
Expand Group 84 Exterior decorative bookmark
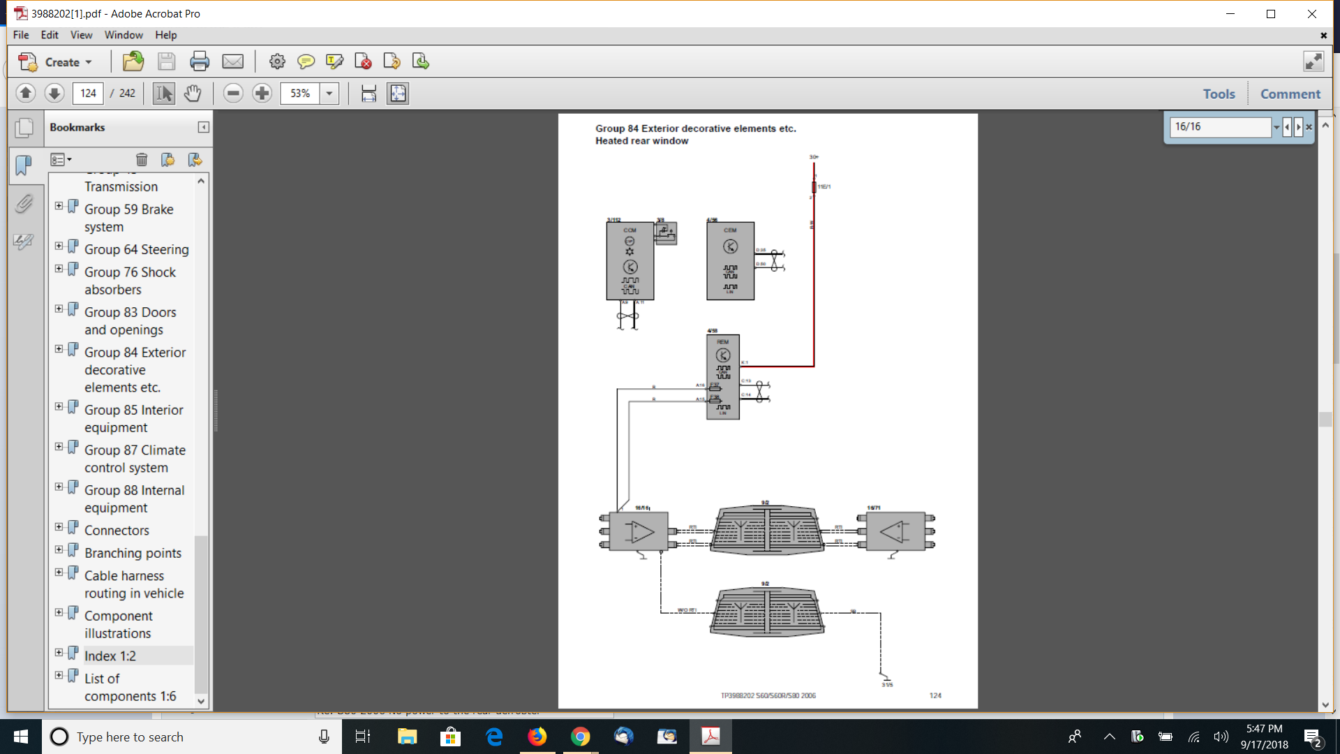tap(59, 349)
